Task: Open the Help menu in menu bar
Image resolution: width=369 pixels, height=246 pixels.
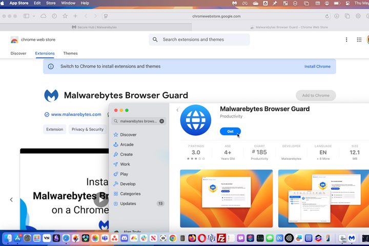Action: (85, 3)
